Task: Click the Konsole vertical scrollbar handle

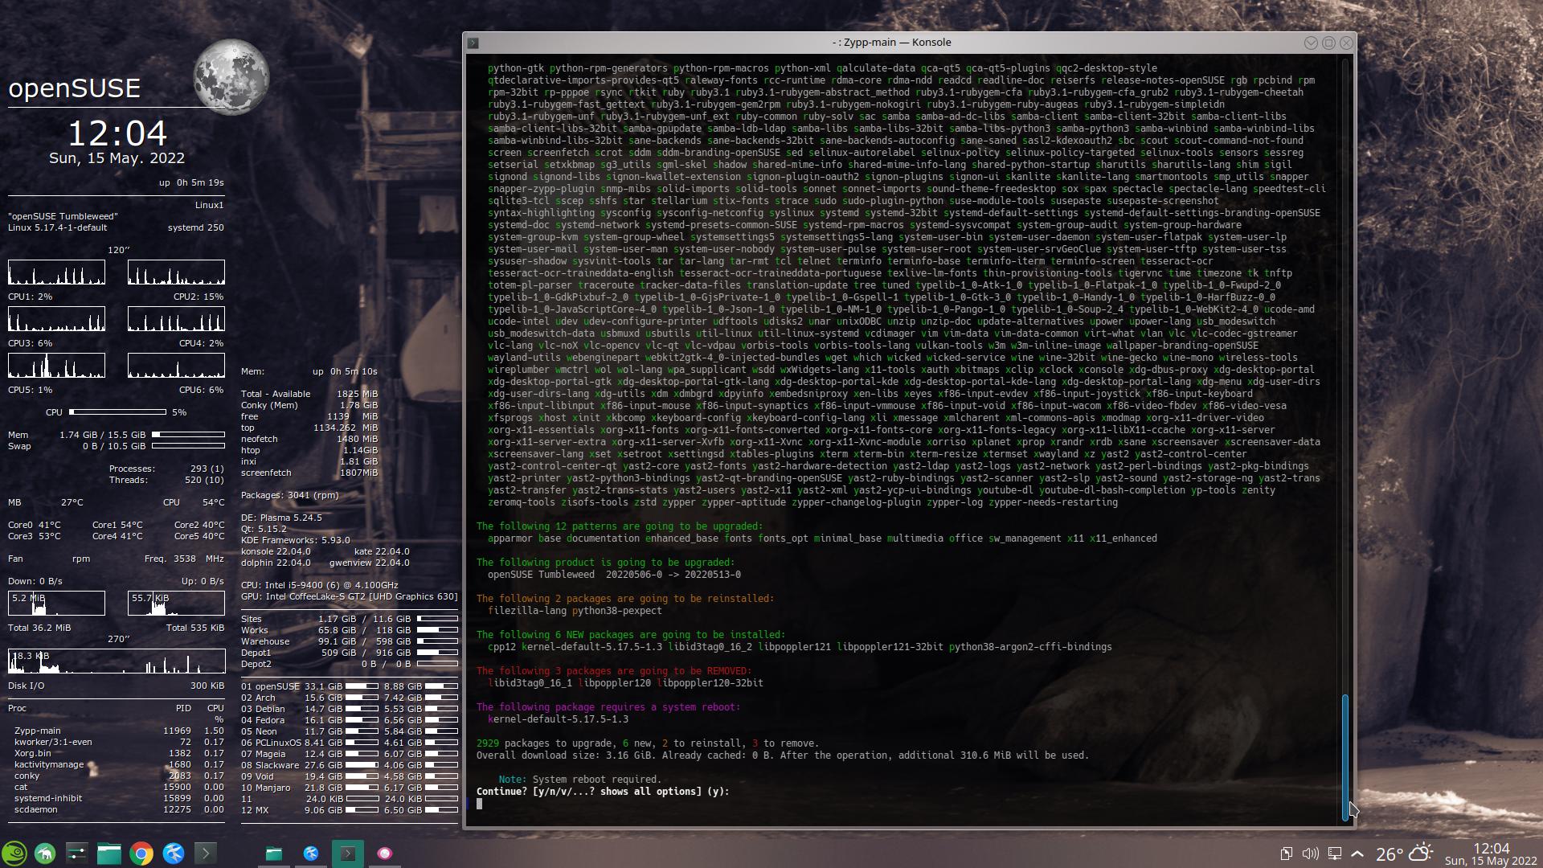Action: 1344,757
